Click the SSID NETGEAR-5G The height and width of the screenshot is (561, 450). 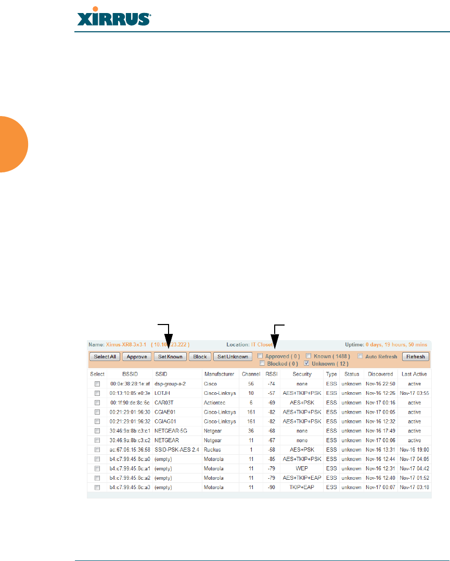[171, 431]
